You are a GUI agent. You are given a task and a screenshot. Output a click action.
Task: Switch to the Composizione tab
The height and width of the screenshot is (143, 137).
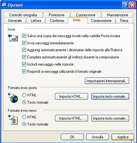[101, 21]
